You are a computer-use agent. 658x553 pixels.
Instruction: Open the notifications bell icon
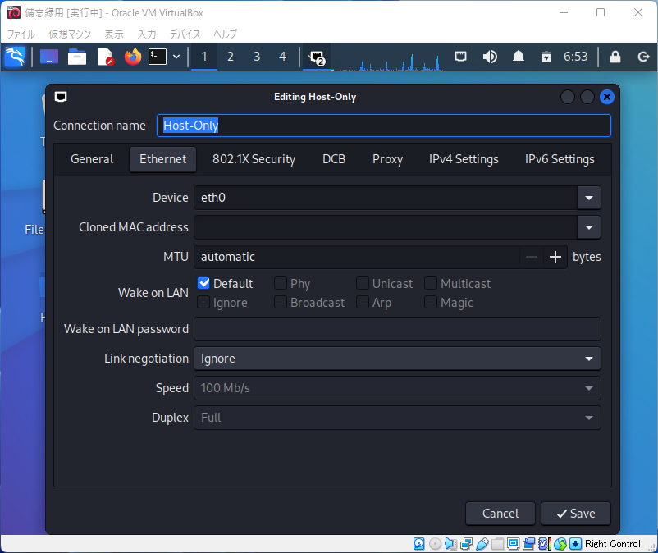click(519, 57)
